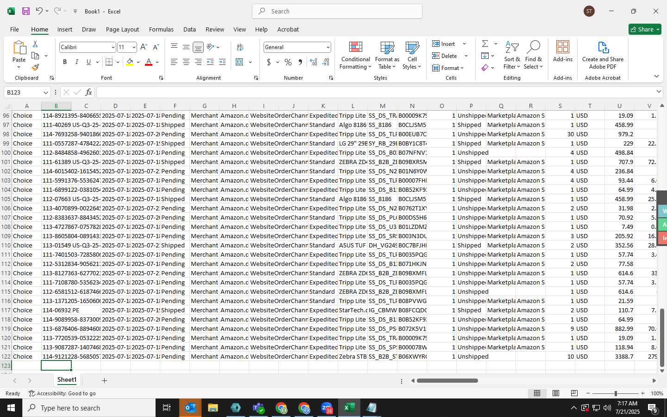Image resolution: width=667 pixels, height=417 pixels.
Task: Decrease font size with smaller A icon
Action: pos(156,47)
